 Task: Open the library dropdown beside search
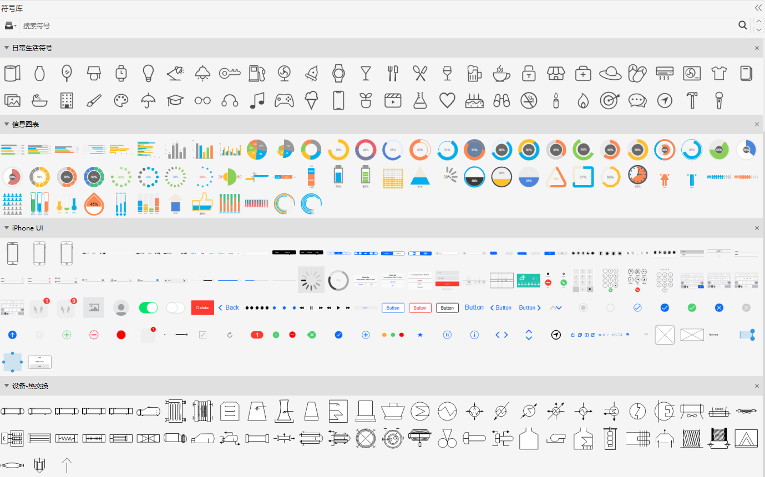point(11,25)
